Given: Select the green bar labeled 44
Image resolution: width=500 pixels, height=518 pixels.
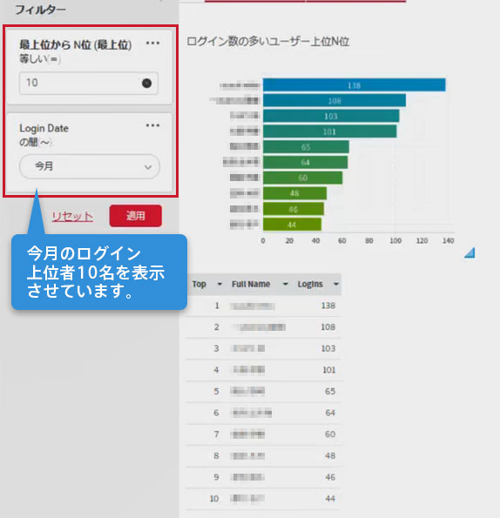Looking at the screenshot, I should click(292, 225).
